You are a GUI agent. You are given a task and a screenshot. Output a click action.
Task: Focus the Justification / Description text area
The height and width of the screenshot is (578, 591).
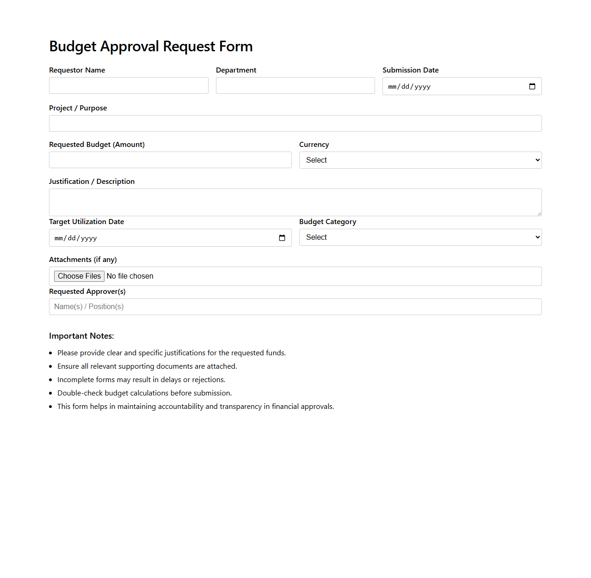point(295,202)
